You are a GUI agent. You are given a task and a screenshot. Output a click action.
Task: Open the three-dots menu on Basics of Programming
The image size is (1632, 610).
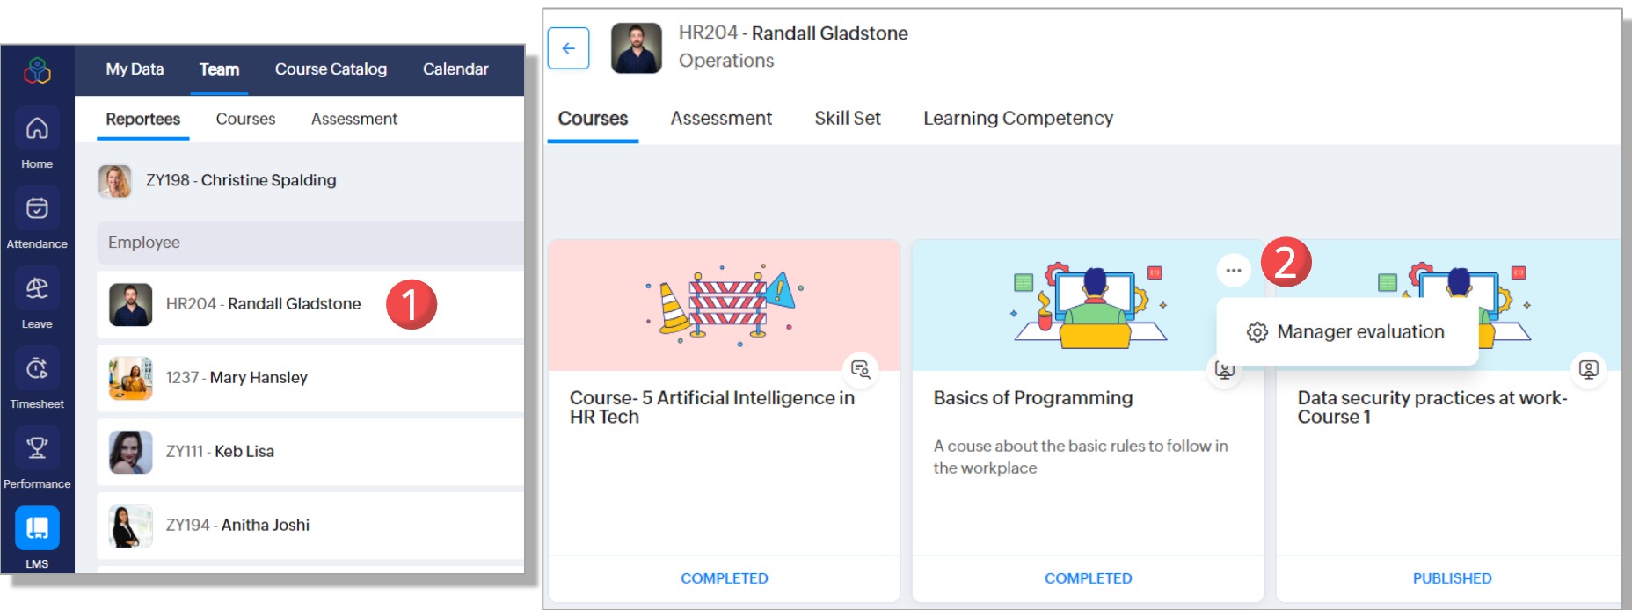click(x=1234, y=271)
